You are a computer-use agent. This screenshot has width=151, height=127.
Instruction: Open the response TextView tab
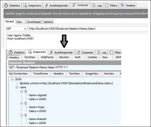[x=74, y=74]
